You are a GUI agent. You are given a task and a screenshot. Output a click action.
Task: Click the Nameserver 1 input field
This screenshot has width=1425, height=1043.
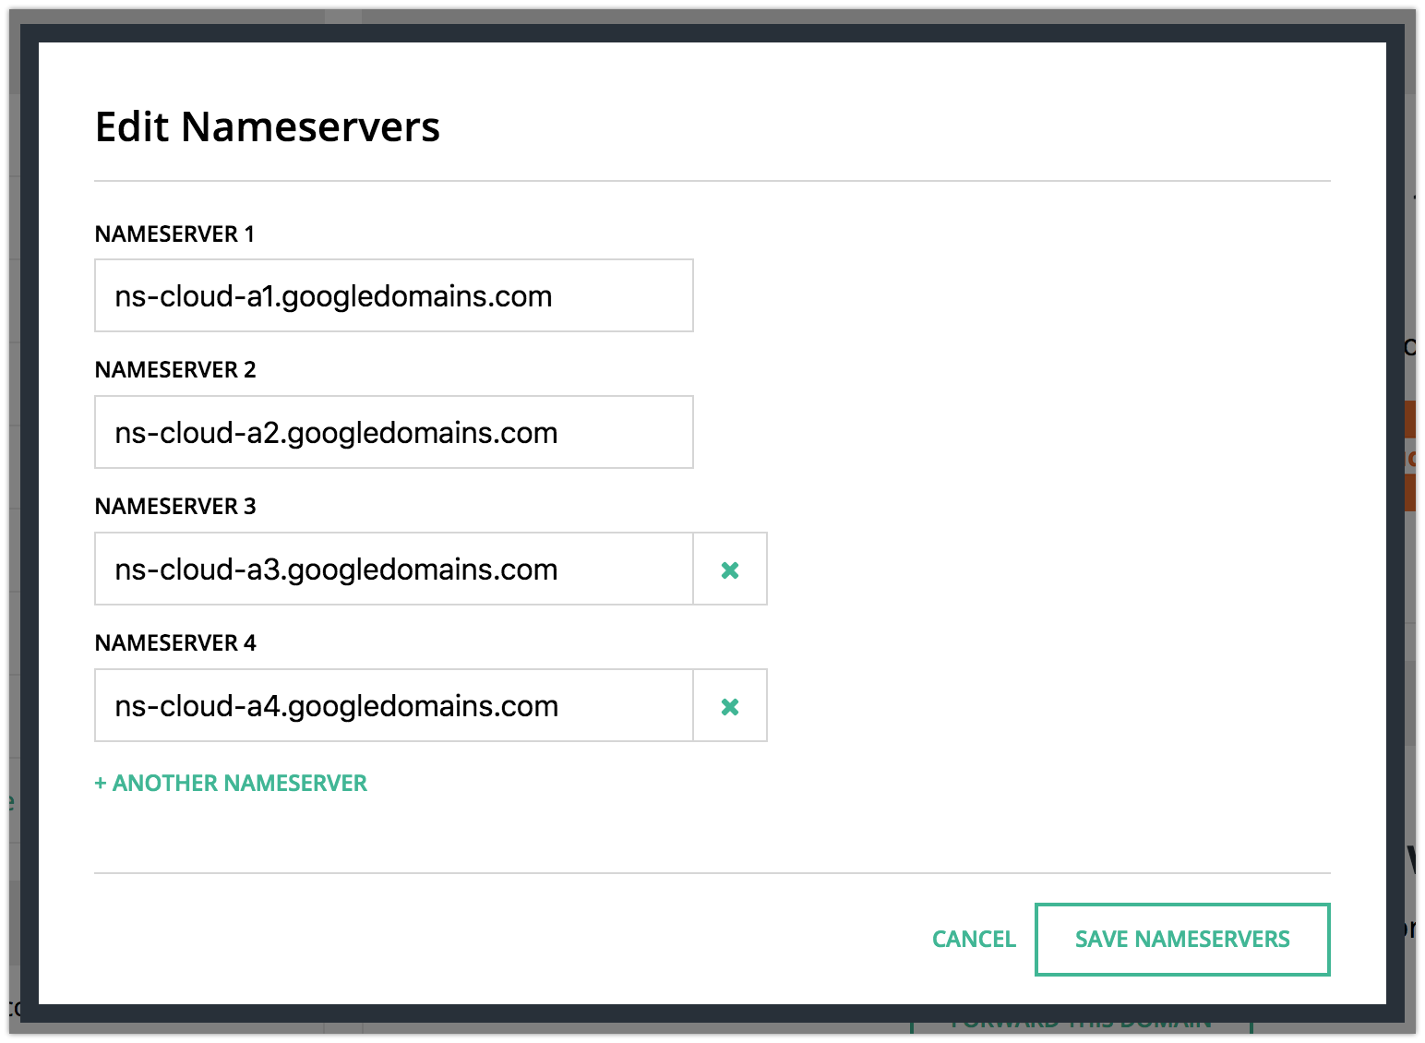click(x=394, y=295)
